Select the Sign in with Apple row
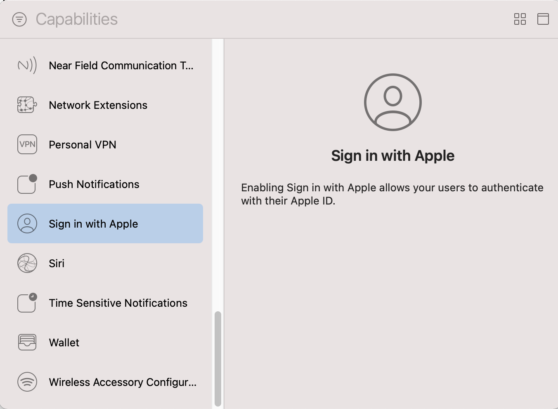Viewport: 558px width, 409px height. 105,223
